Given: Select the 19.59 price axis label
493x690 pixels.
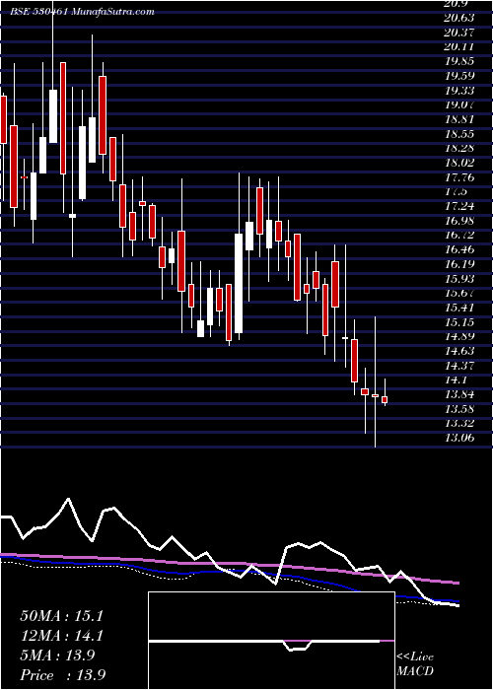Looking at the screenshot, I should pyautogui.click(x=459, y=76).
